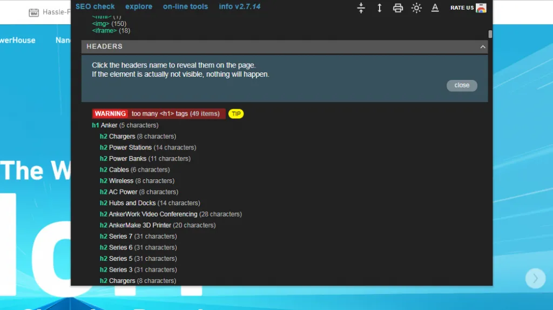Open the explore tab
The width and height of the screenshot is (553, 310).
click(139, 6)
